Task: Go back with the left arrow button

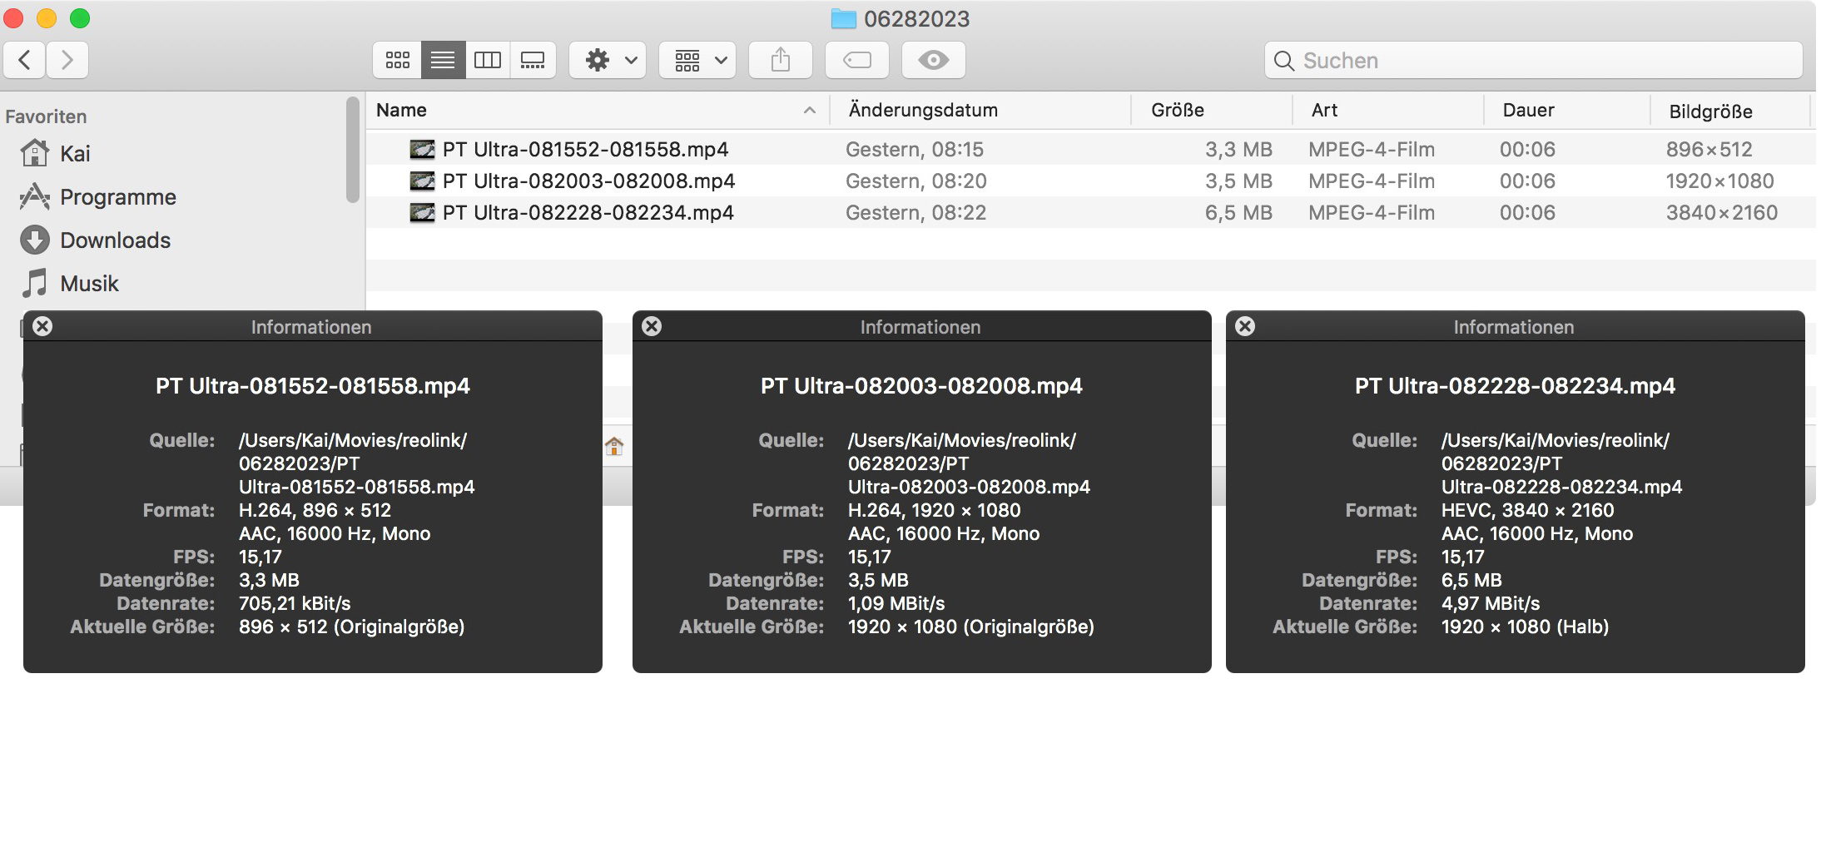Action: [x=25, y=60]
